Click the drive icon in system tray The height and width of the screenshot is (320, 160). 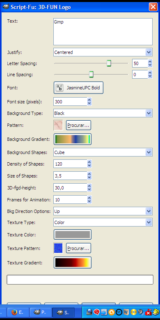point(89,312)
